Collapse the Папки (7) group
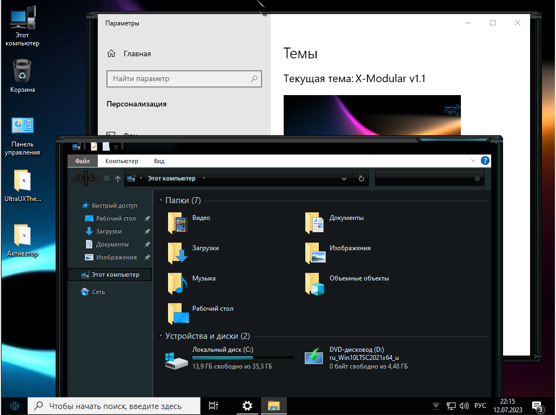Image resolution: width=556 pixels, height=415 pixels. pos(161,200)
